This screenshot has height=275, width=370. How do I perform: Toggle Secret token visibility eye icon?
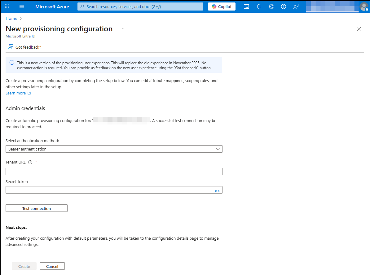click(x=217, y=191)
